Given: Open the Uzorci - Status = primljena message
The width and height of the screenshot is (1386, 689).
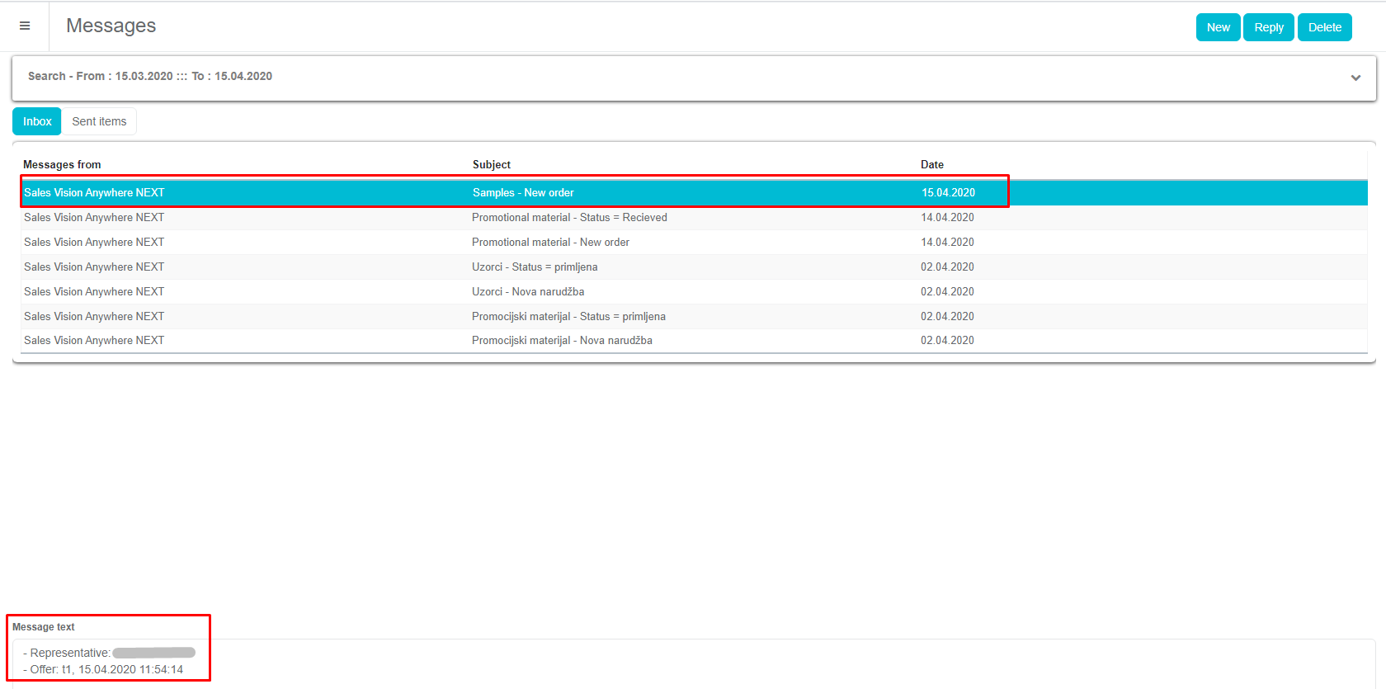Looking at the screenshot, I should click(x=535, y=267).
